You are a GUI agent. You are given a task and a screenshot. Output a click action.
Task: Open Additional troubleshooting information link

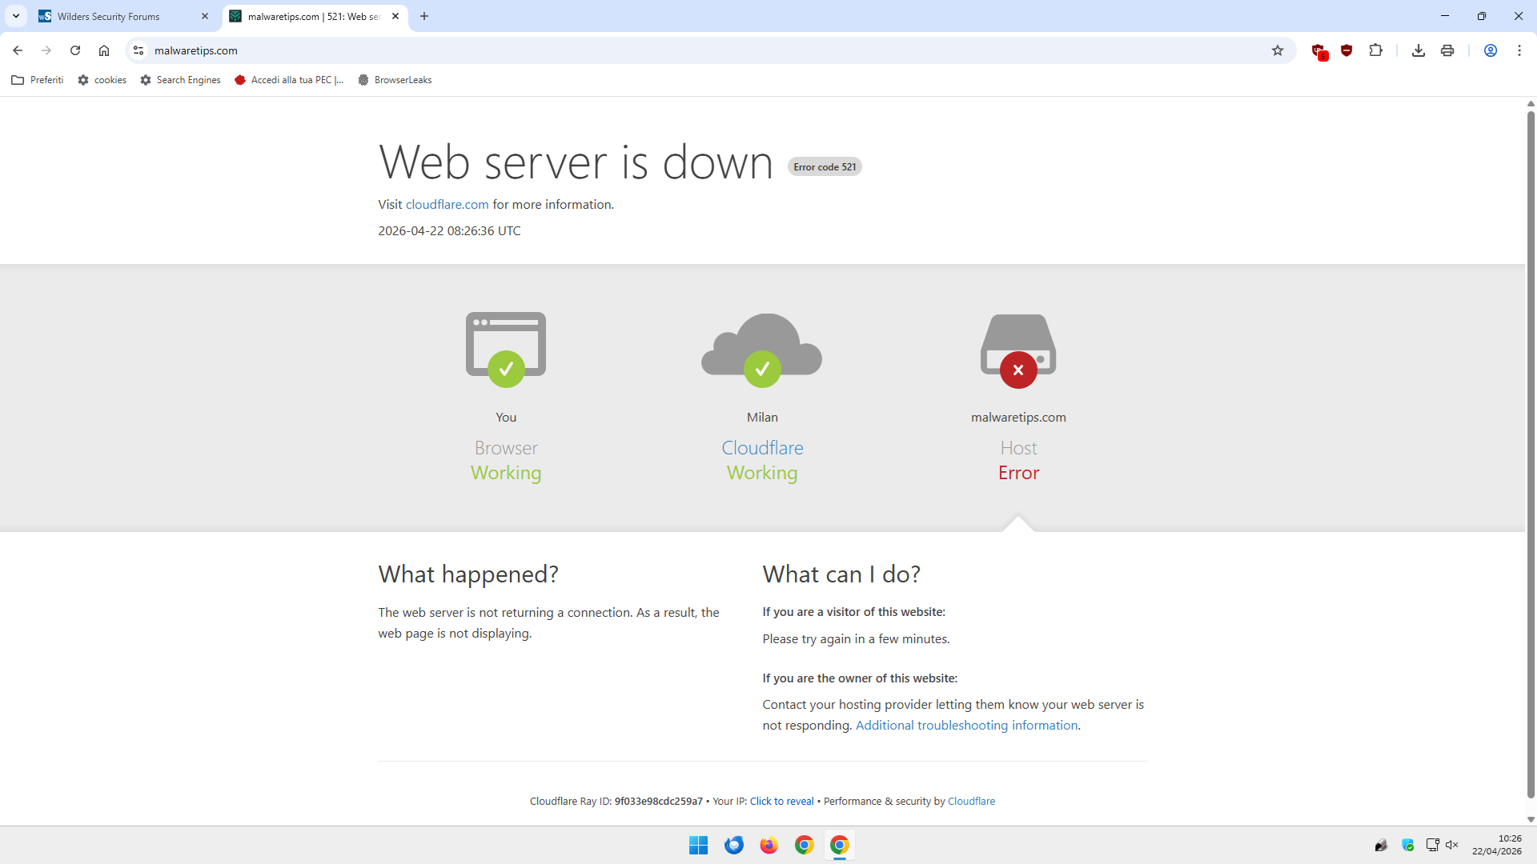click(x=966, y=726)
